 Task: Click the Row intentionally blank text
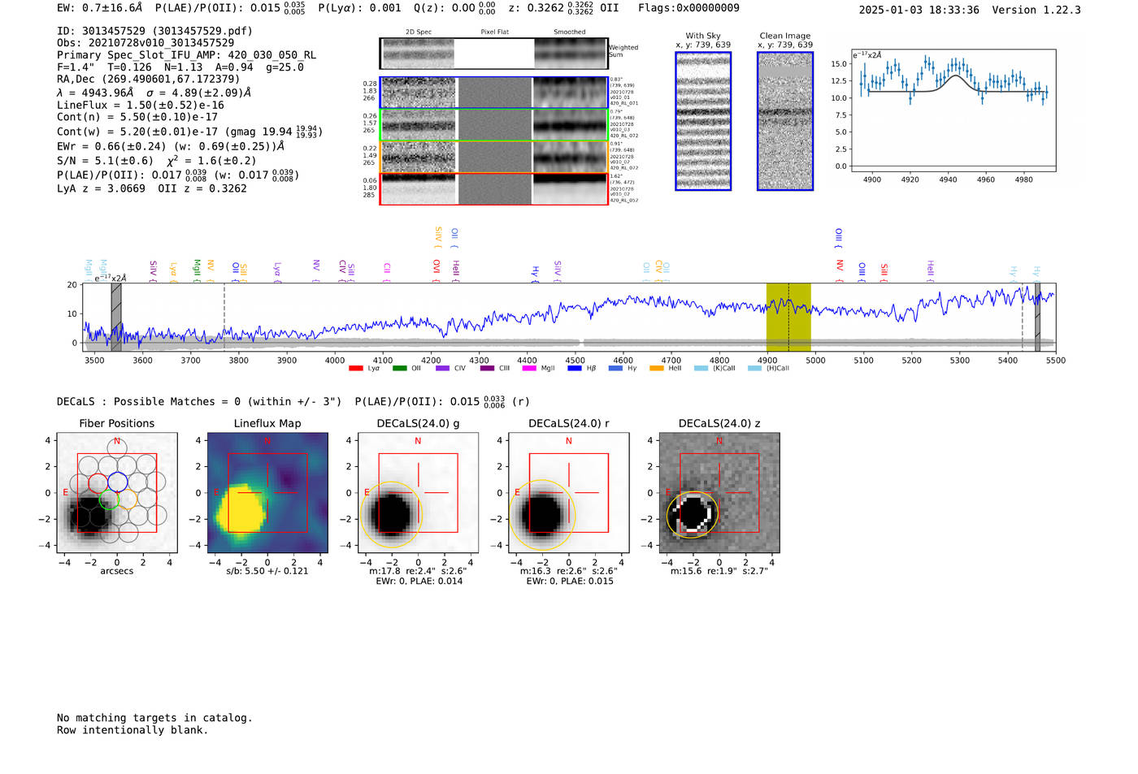(132, 730)
